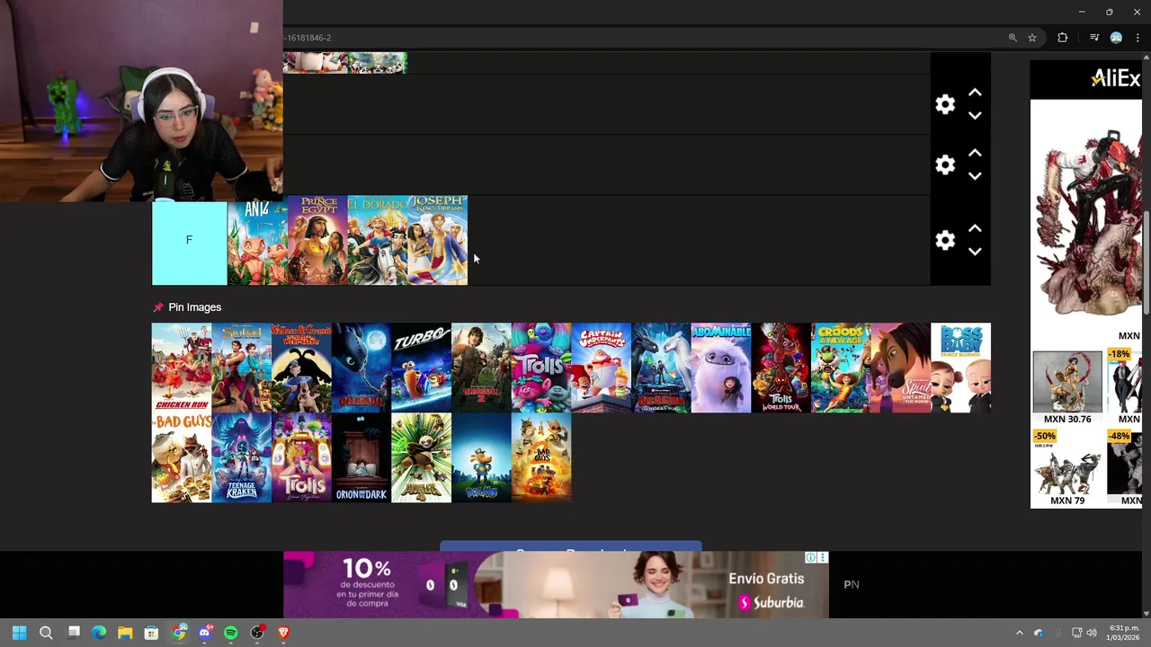Bookmark this page with the star icon

[1032, 38]
